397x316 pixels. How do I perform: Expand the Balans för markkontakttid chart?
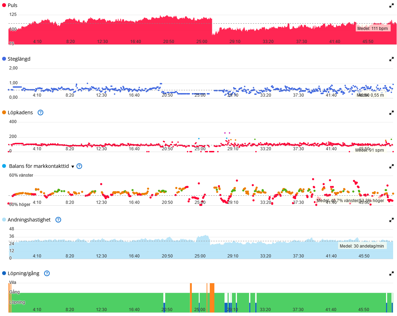391,166
